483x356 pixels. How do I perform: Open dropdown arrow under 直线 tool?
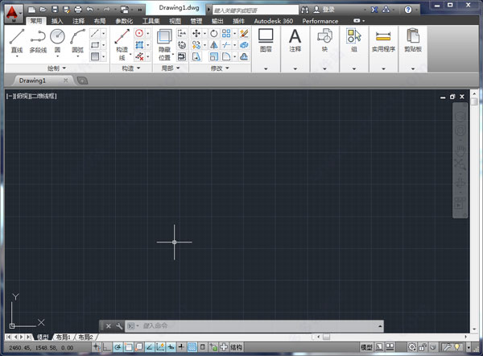[17, 56]
